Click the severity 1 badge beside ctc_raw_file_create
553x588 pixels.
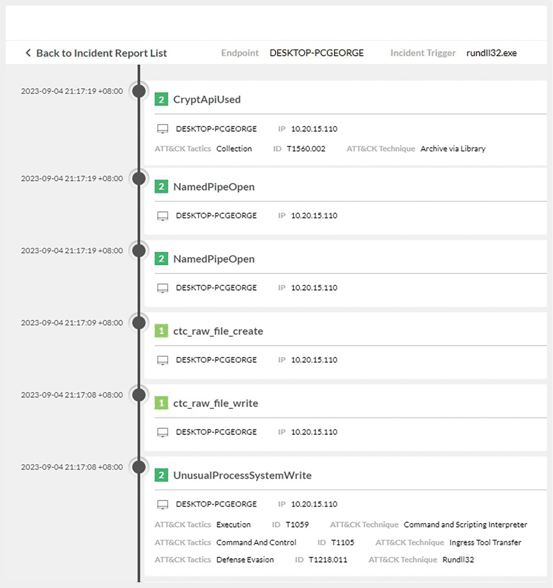(x=161, y=331)
